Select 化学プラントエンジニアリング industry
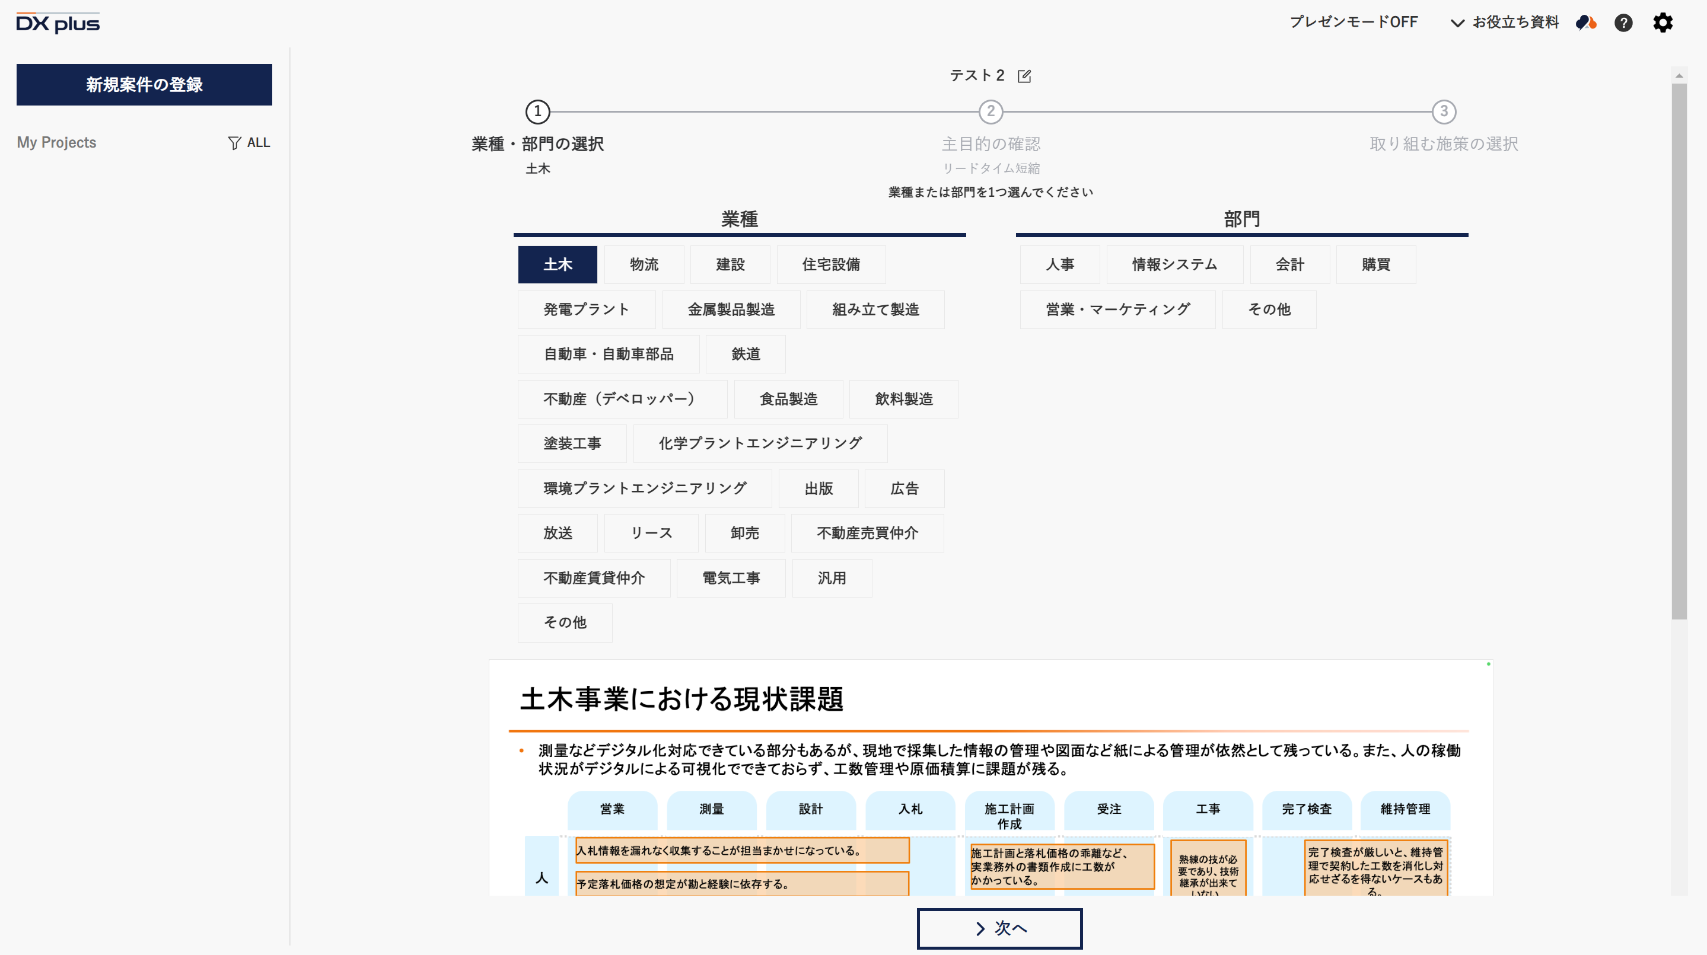The width and height of the screenshot is (1707, 955). (760, 444)
